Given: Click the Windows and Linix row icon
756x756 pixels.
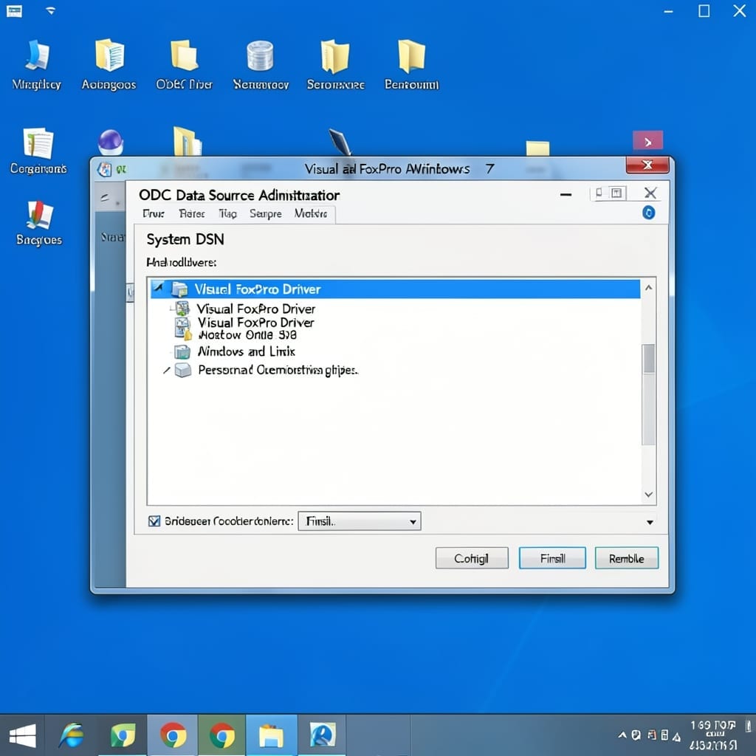Looking at the screenshot, I should [182, 352].
